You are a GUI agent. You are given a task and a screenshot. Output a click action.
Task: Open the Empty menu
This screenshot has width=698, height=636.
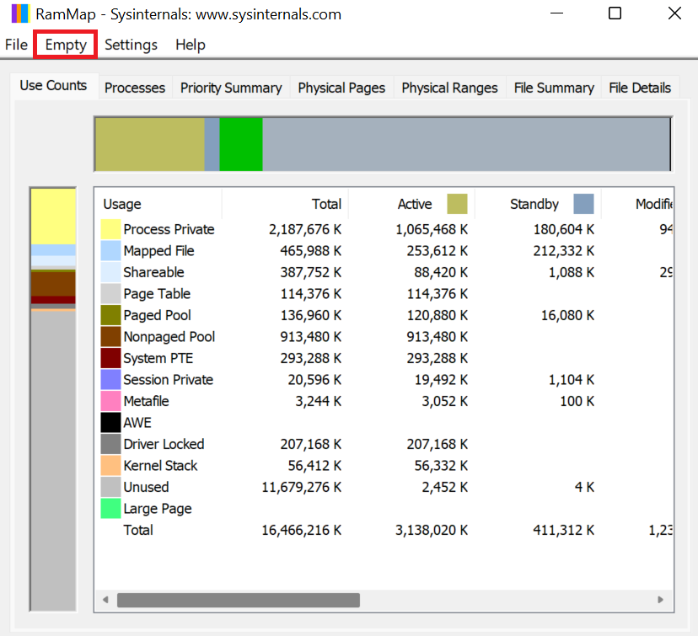(66, 45)
